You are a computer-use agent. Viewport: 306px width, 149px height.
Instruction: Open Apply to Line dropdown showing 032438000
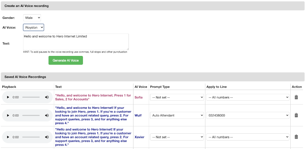coord(248,115)
